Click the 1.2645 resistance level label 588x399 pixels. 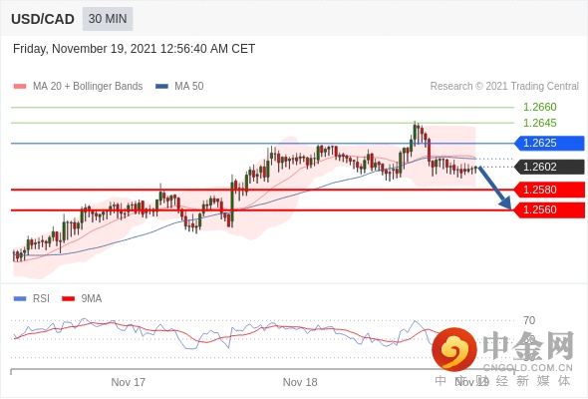coord(539,123)
